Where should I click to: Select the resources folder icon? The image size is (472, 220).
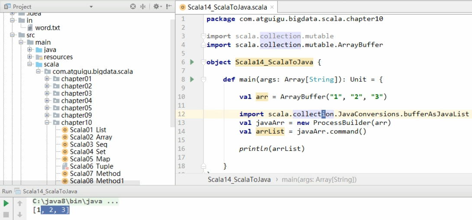tap(39, 57)
